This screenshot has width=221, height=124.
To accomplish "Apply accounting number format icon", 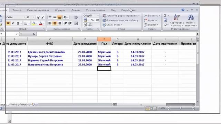I will click(85, 20).
